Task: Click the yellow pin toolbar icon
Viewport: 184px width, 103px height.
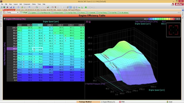Action: coord(68,7)
